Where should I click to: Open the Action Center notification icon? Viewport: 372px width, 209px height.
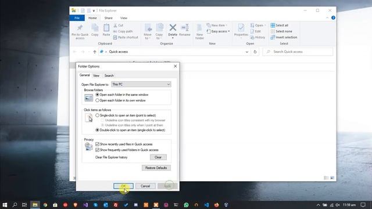[363, 205]
